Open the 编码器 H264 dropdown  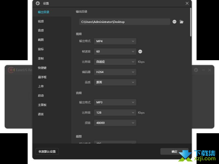pyautogui.click(x=115, y=72)
